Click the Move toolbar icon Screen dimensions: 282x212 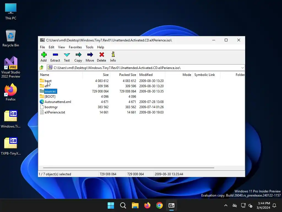click(90, 55)
